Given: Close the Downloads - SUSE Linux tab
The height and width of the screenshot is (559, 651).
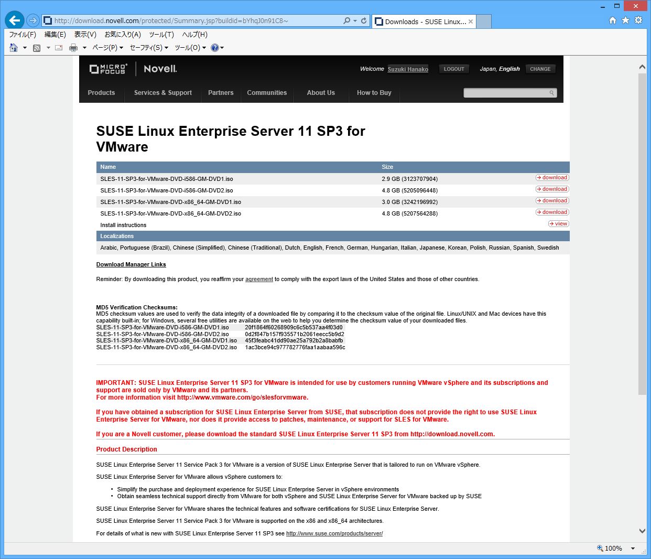Looking at the screenshot, I should tap(471, 21).
